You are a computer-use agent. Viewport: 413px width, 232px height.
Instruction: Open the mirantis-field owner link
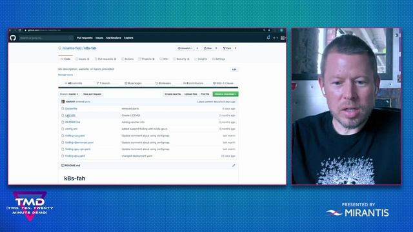pos(72,48)
